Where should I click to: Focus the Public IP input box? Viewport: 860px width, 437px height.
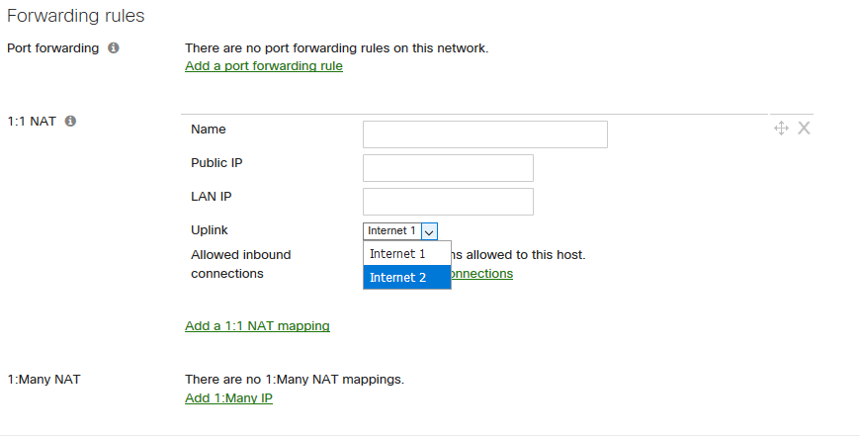(x=448, y=168)
